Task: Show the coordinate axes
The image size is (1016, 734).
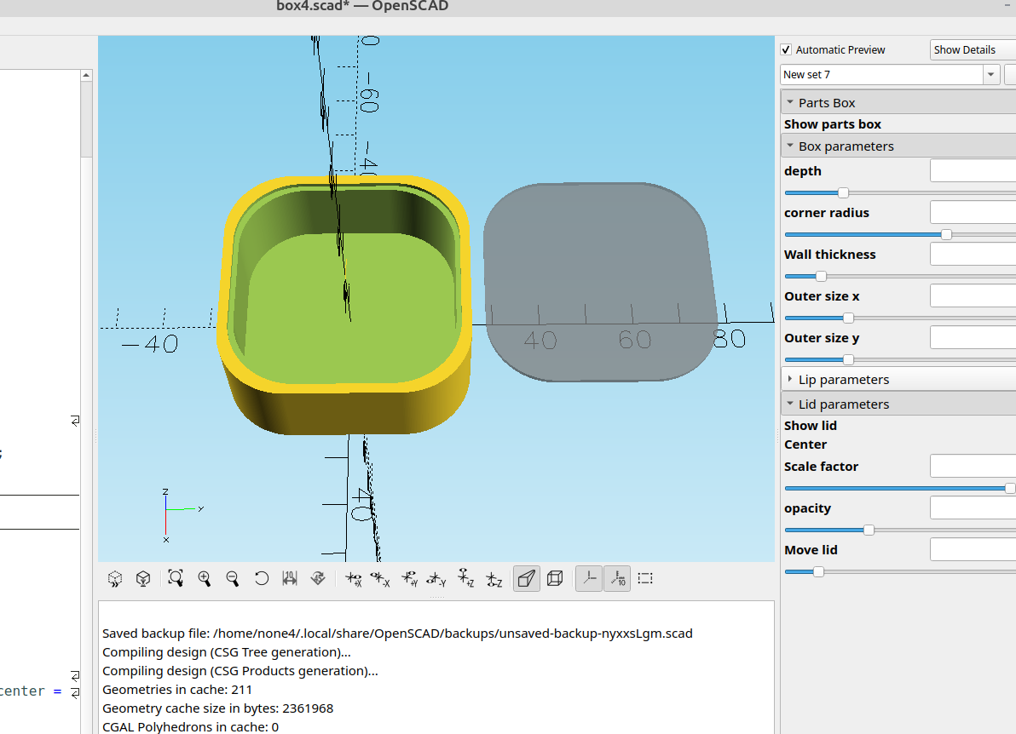Action: (588, 578)
